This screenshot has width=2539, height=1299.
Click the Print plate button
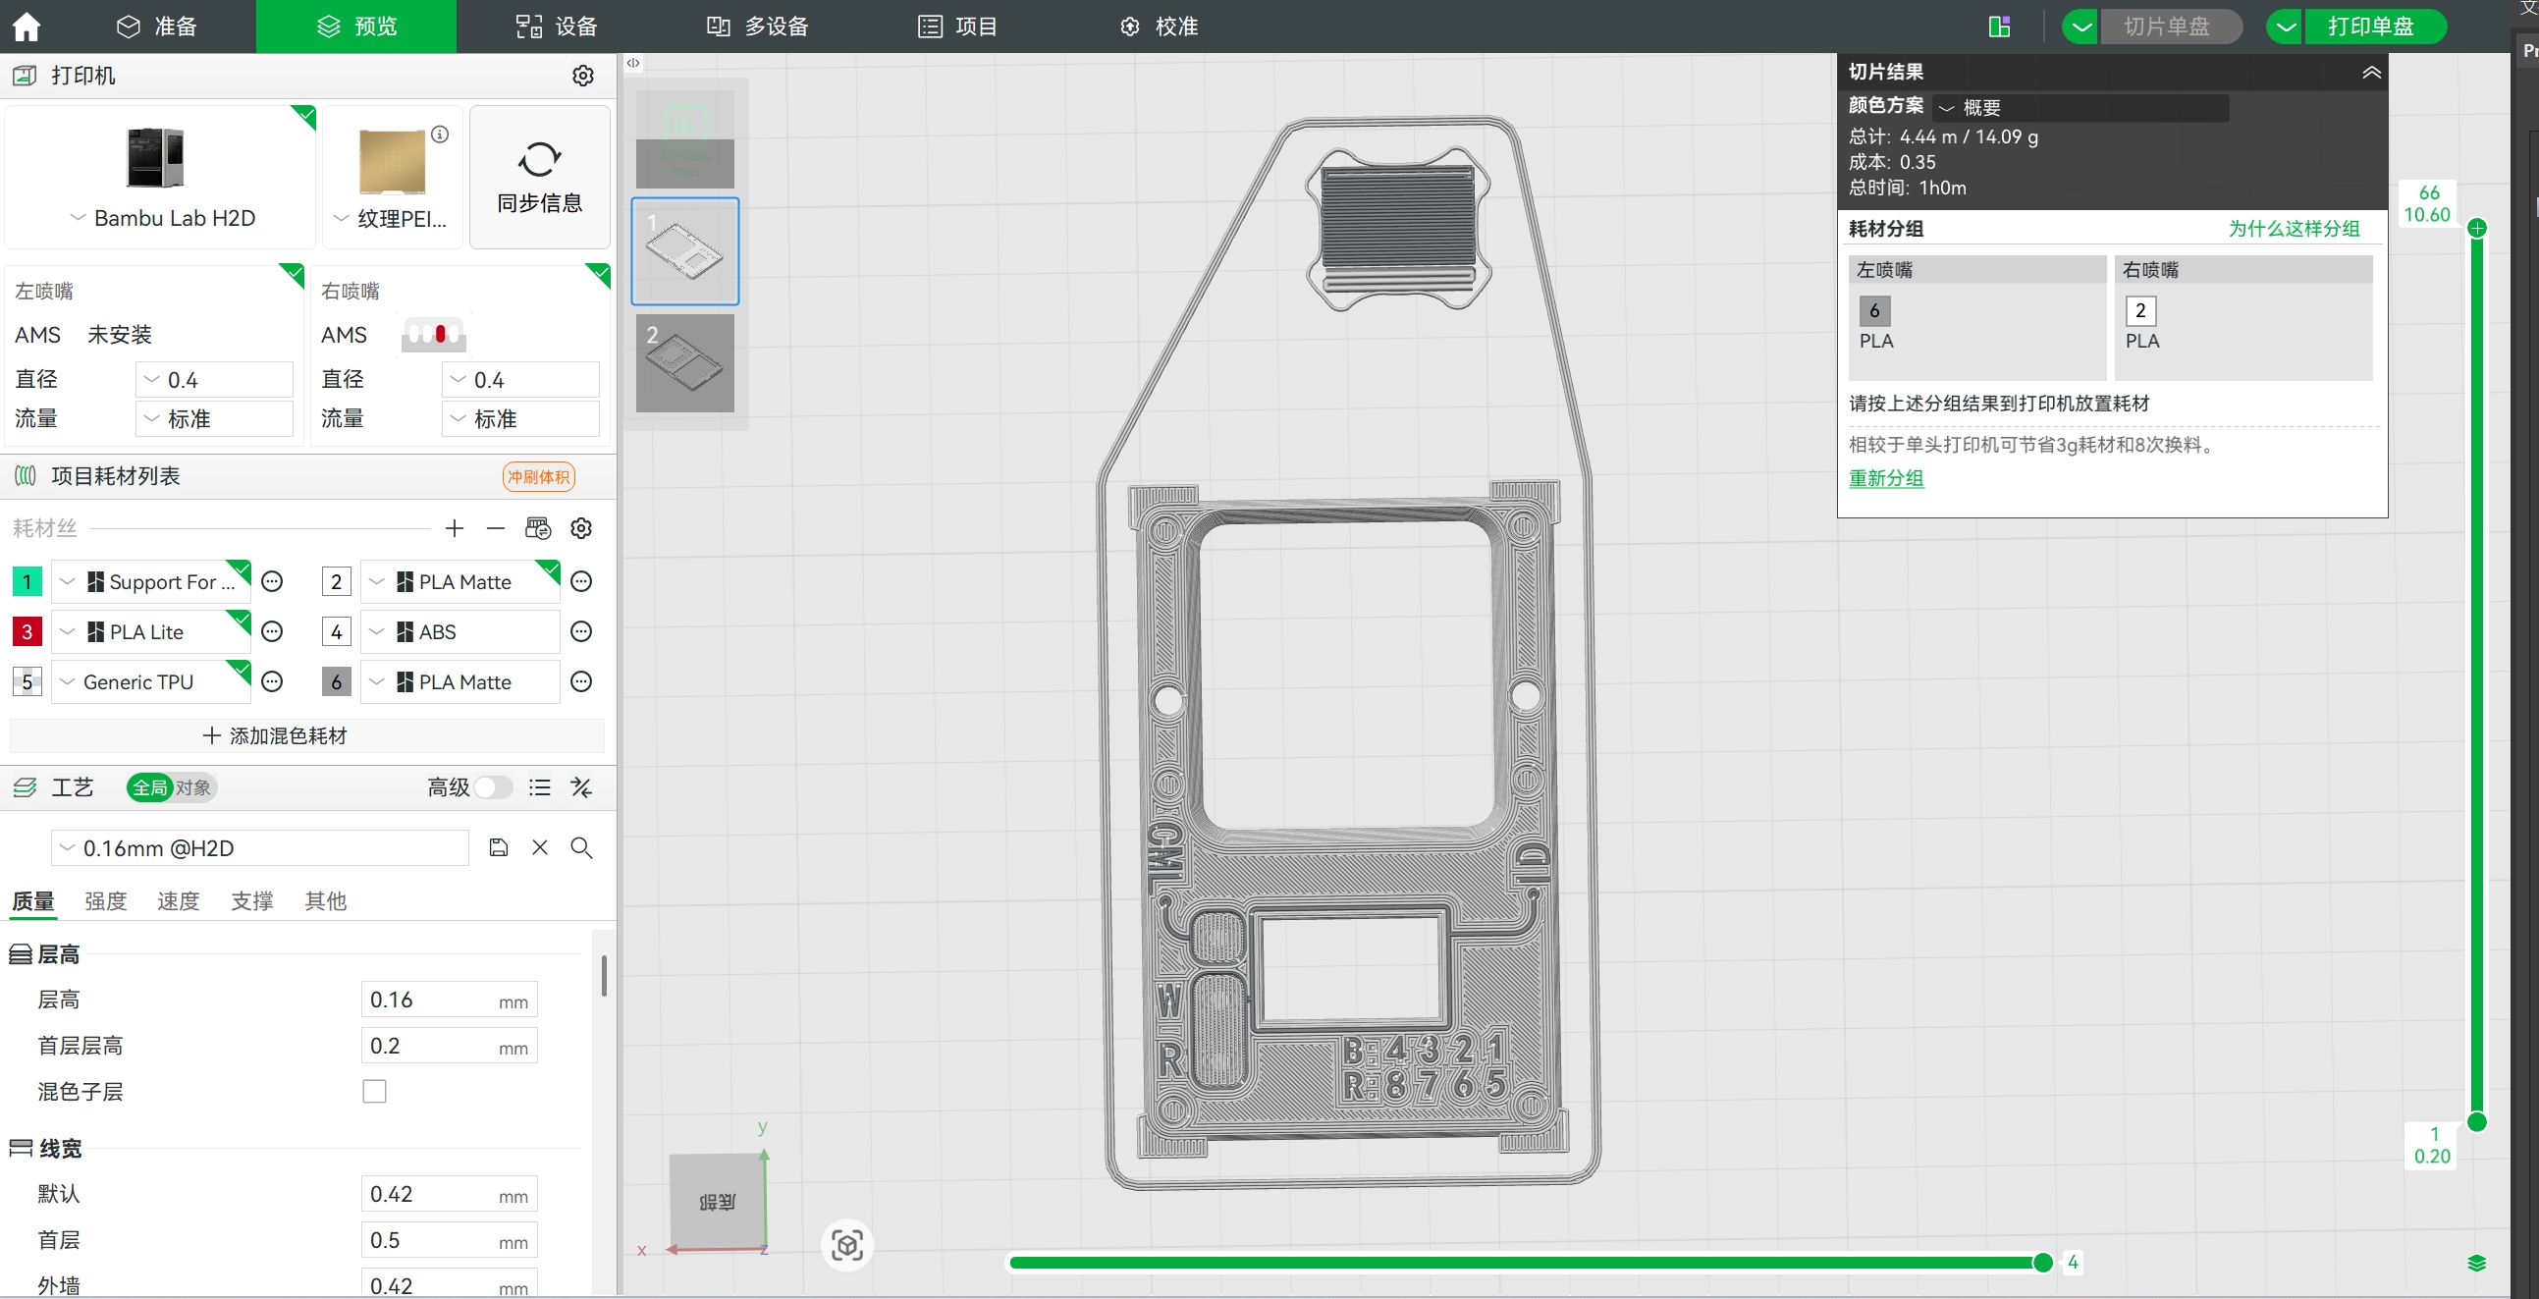[x=2373, y=27]
